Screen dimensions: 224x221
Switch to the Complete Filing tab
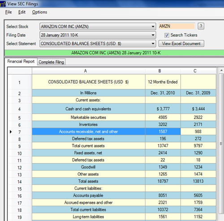click(x=51, y=62)
